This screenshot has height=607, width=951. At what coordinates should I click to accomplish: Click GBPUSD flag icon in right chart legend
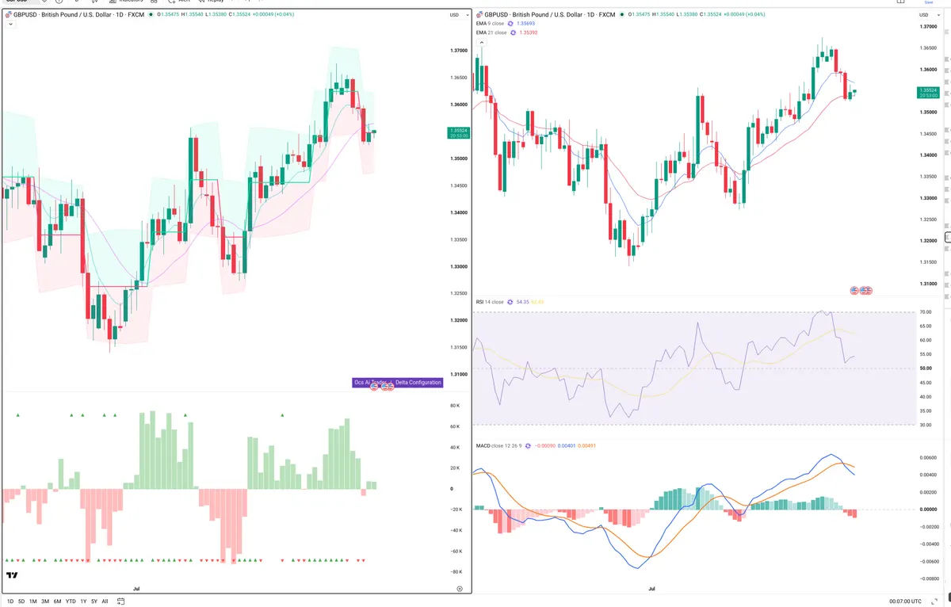pyautogui.click(x=479, y=15)
